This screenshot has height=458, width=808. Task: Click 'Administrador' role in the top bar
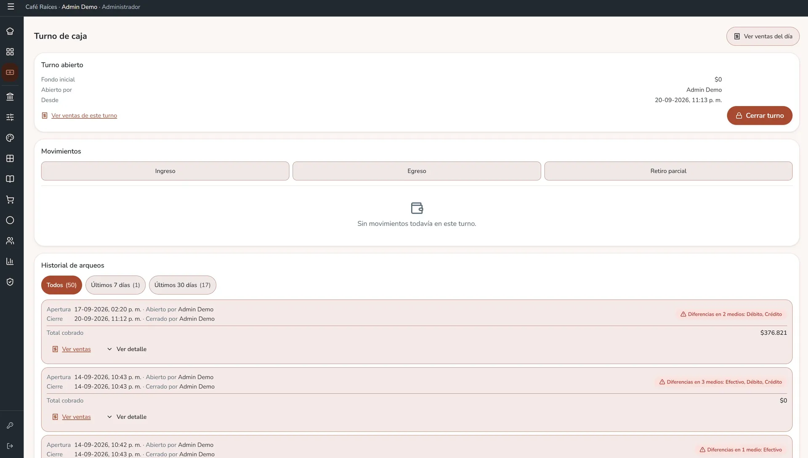click(x=121, y=7)
